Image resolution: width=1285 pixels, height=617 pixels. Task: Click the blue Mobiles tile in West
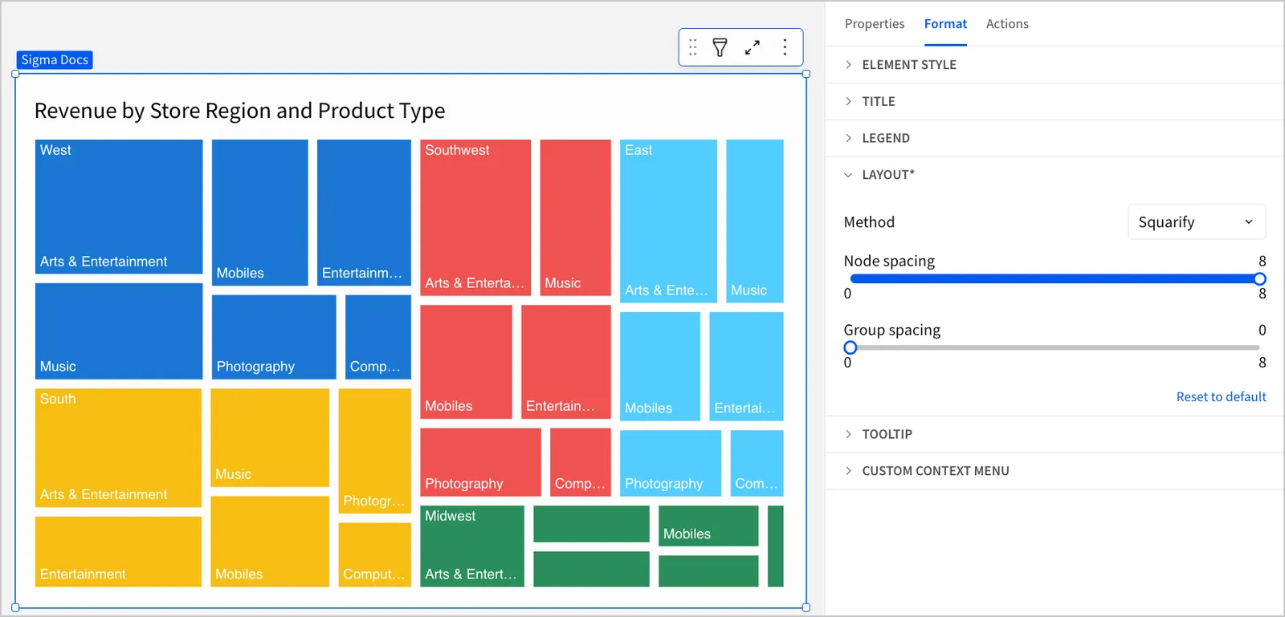pyautogui.click(x=259, y=213)
